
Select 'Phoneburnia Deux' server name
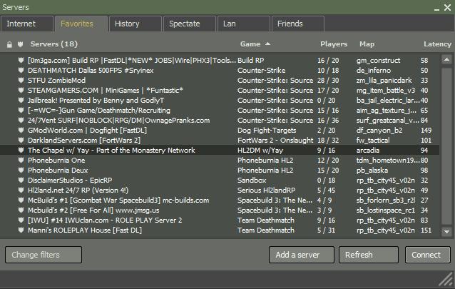[58, 170]
